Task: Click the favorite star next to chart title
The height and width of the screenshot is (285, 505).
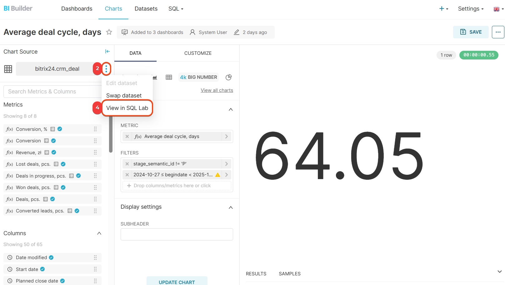Action: pos(109,32)
